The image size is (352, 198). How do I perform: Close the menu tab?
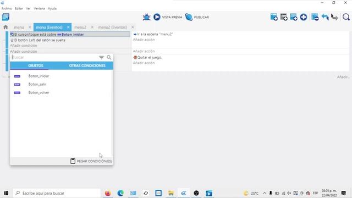30,27
